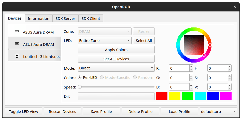Decrease the B value with down arrow

click(x=191, y=89)
